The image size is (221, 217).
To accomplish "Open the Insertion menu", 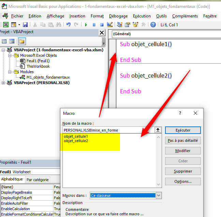I will coord(77,16).
